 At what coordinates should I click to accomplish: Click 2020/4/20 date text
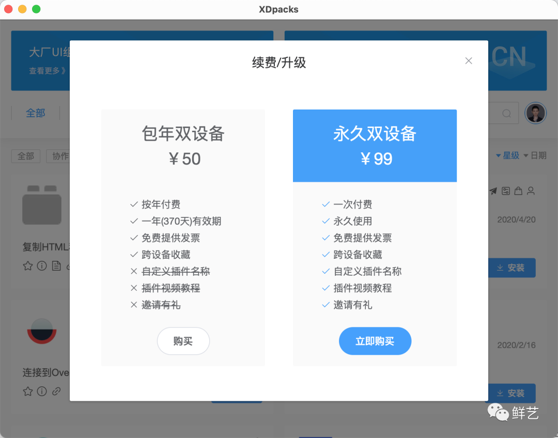pyautogui.click(x=516, y=220)
